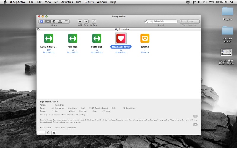Open the search scope magnifier dropdown
The image size is (237, 148).
tap(147, 22)
